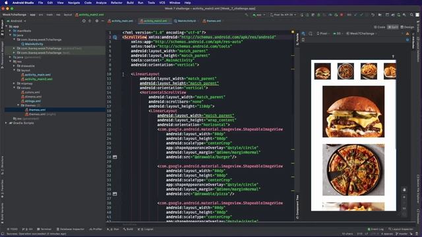Hide the project panel with minus icon
Image resolution: width=422 pixels, height=237 pixels.
(x=103, y=21)
